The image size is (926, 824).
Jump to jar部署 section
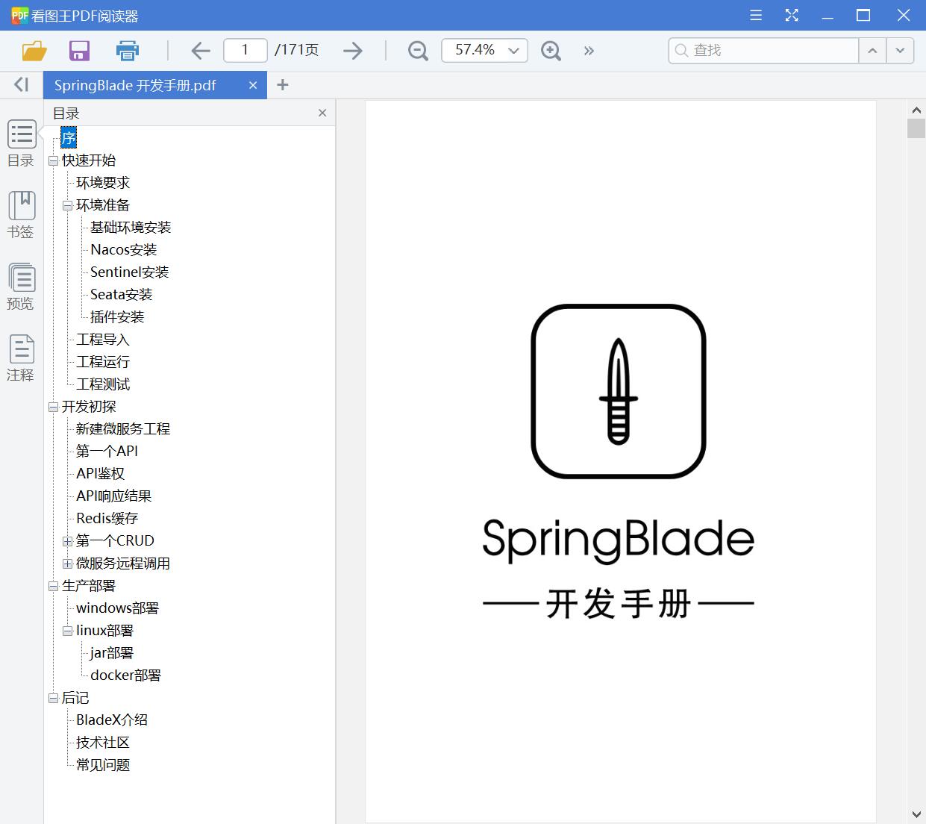112,653
